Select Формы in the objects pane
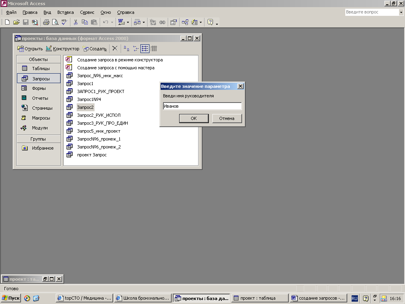Image resolution: width=405 pixels, height=304 pixels. [x=39, y=88]
